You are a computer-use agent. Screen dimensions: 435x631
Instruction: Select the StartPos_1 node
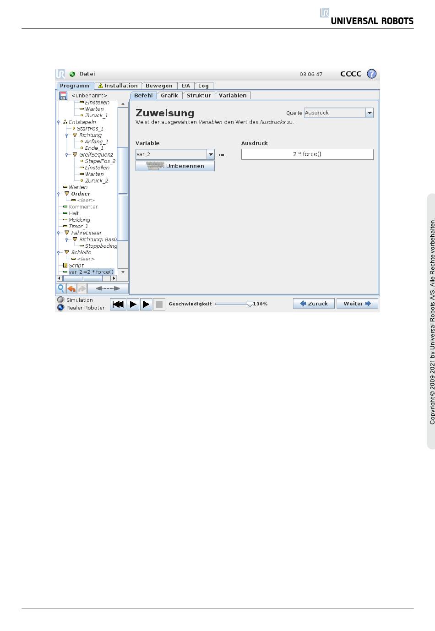tap(90, 129)
